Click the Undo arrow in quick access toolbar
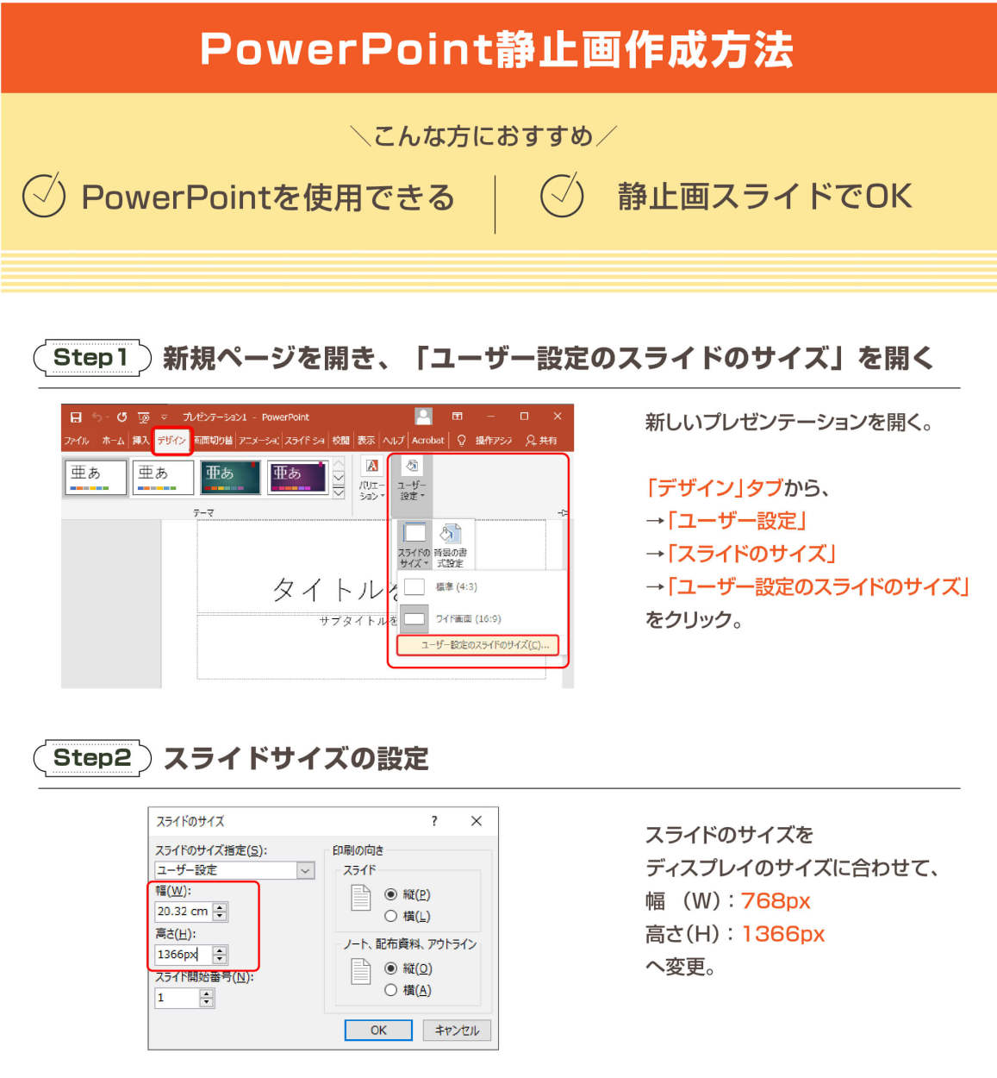997x1078 pixels. (97, 417)
